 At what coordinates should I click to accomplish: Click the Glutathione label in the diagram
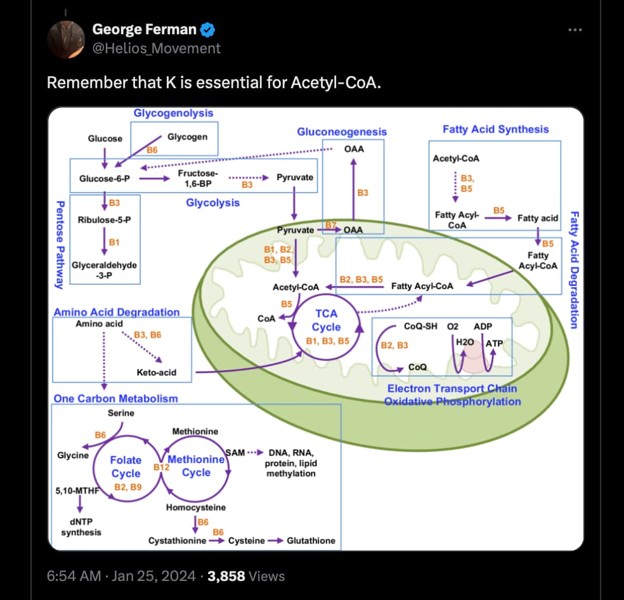[x=311, y=540]
